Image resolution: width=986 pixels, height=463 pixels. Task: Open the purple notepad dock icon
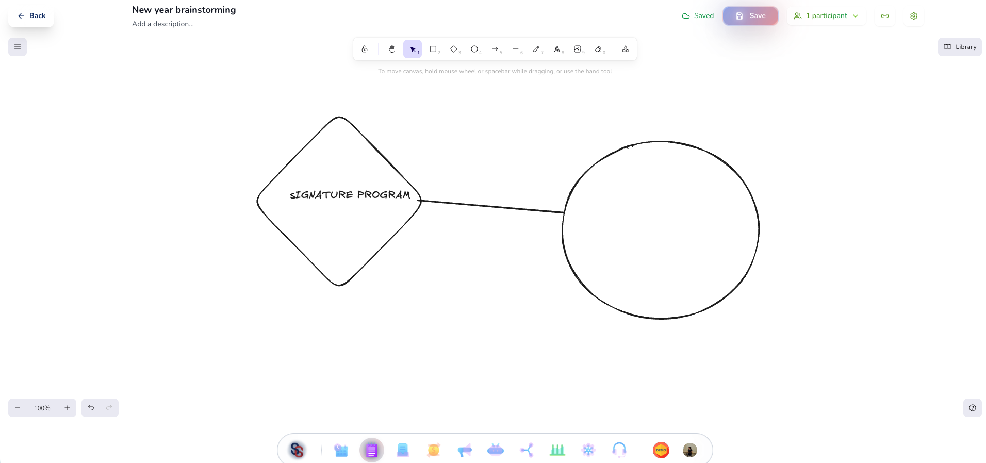372,450
